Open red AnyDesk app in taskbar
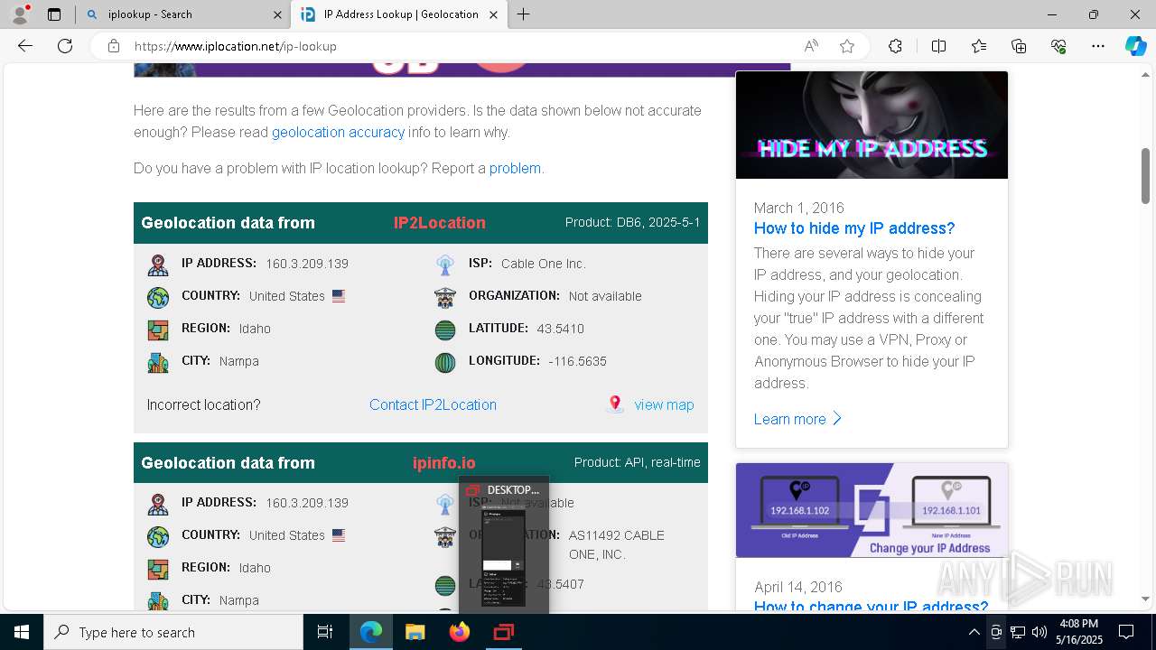Screen dimensions: 1156x650 [x=503, y=632]
